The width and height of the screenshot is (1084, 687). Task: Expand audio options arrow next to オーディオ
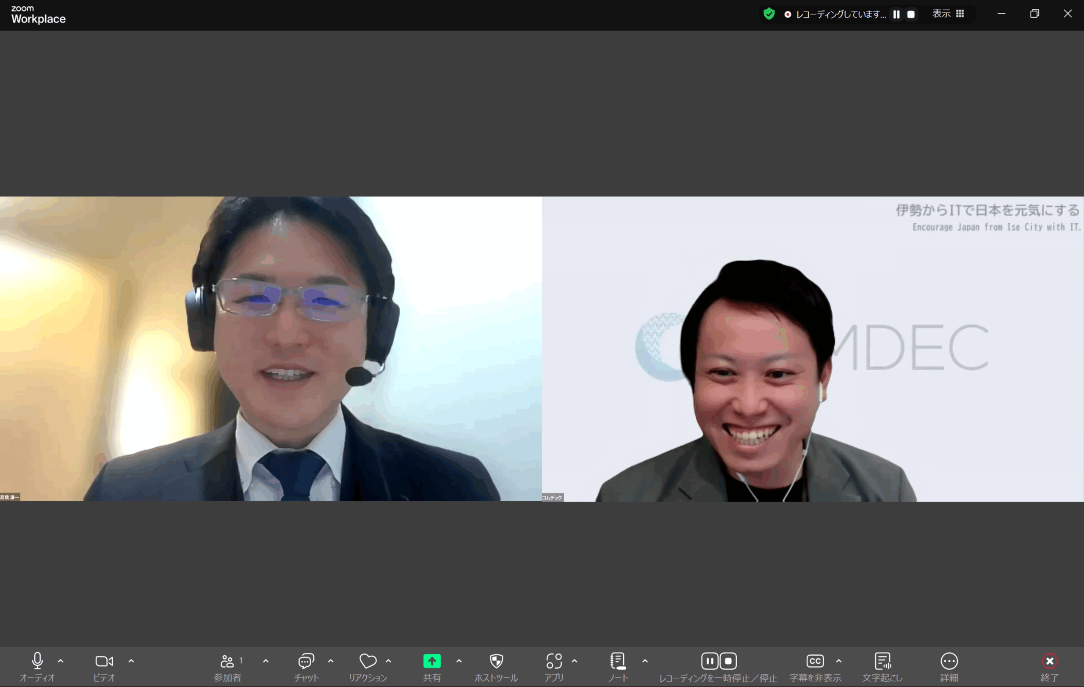click(60, 661)
